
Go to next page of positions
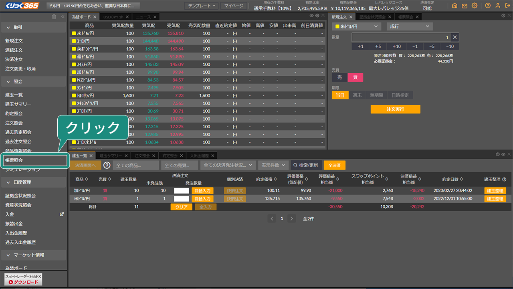[292, 218]
